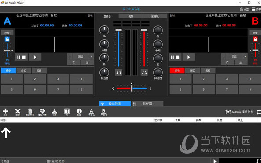The width and height of the screenshot is (261, 163).
Task: Toggle deck A headphone cue icon
Action: coord(119,73)
